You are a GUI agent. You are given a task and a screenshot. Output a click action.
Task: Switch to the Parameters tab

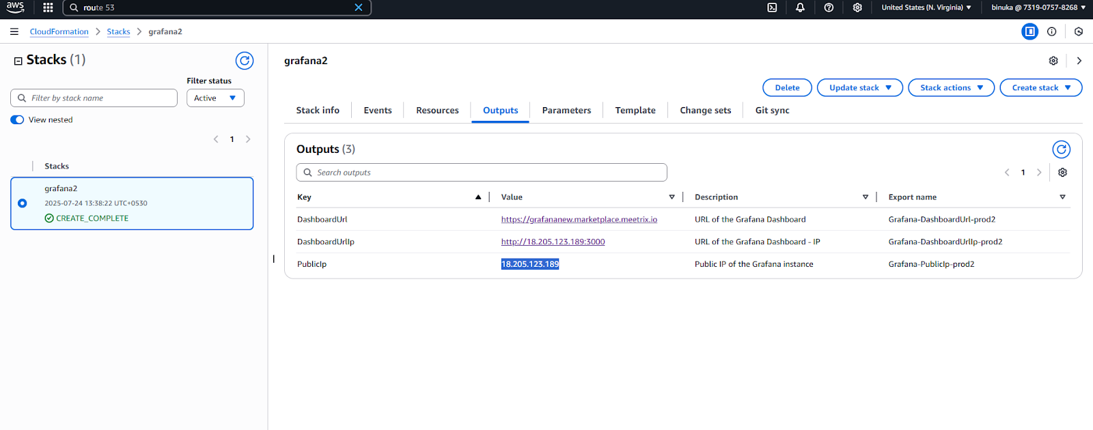566,111
